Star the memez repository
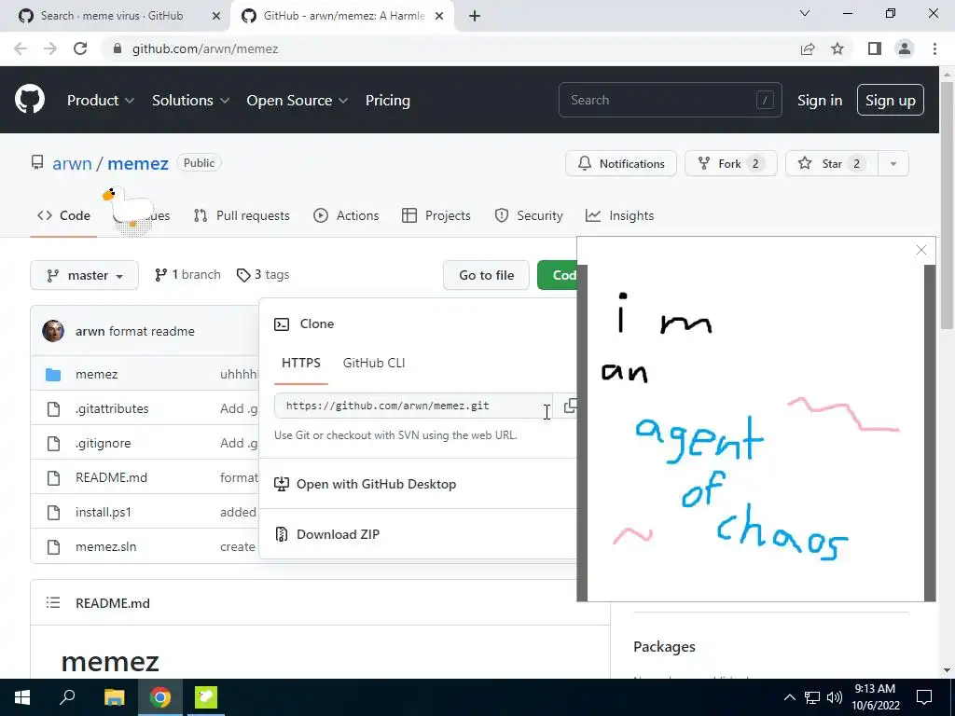This screenshot has height=716, width=955. point(832,163)
